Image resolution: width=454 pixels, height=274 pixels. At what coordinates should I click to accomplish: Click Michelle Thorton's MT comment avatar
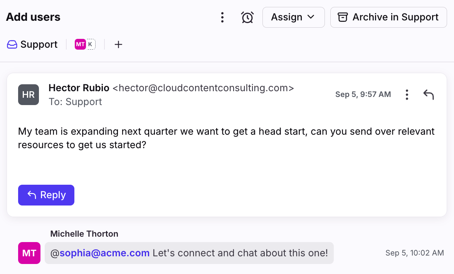pyautogui.click(x=29, y=253)
